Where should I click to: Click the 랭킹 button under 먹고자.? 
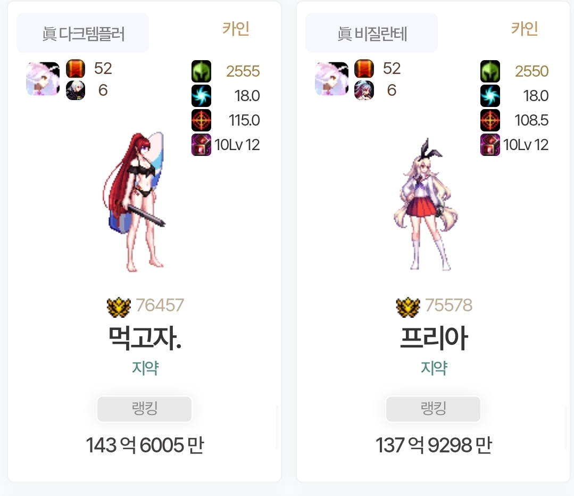[145, 409]
